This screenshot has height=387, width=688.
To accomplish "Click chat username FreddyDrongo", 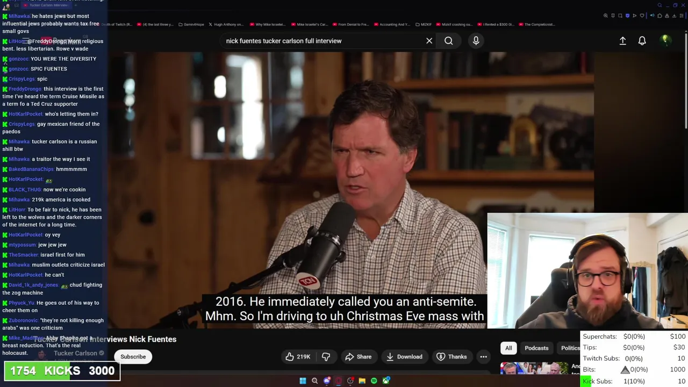I will tap(25, 89).
